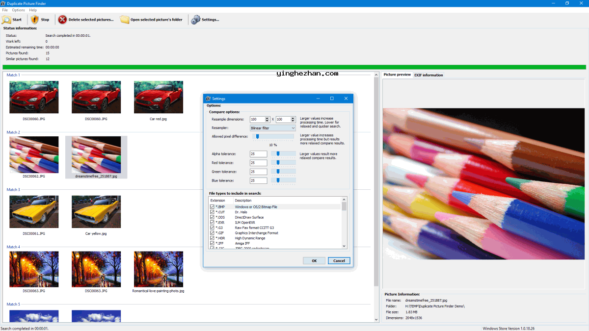Click the Alpha tolerance slider

pyautogui.click(x=283, y=154)
